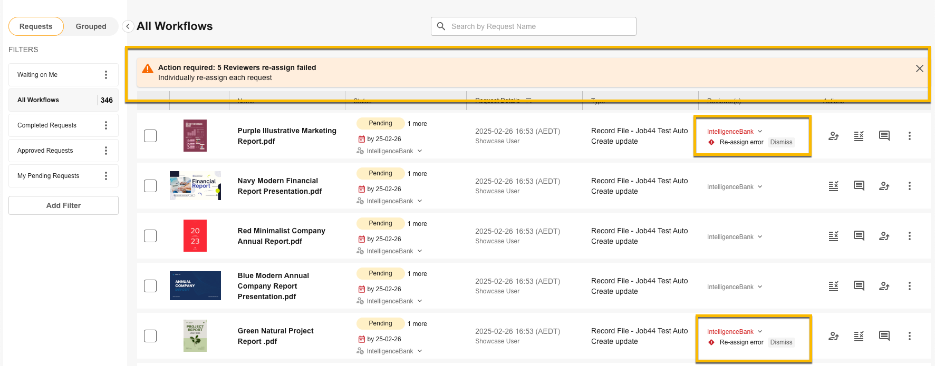The width and height of the screenshot is (935, 366).
Task: Open options menu for Waiting on Me filter
Action: (106, 75)
